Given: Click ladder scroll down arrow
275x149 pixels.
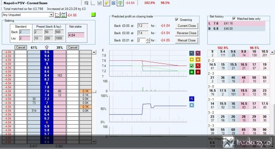Looking at the screenshot, I should click(94, 142).
